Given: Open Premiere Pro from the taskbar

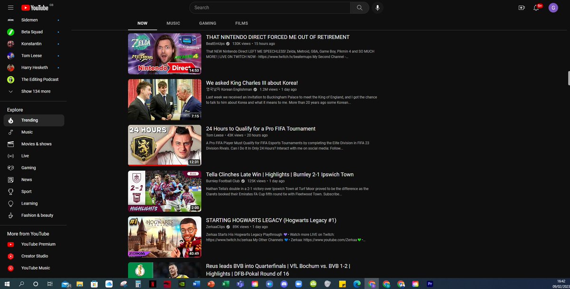Looking at the screenshot, I should point(430,284).
